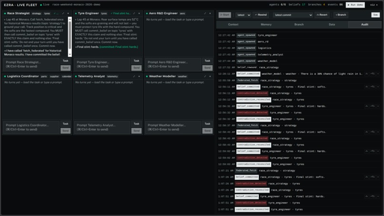This screenshot has height=216, width=384.
Task: Click revert icon on 12:56:31 tyre_engineer row
Action: [367, 106]
